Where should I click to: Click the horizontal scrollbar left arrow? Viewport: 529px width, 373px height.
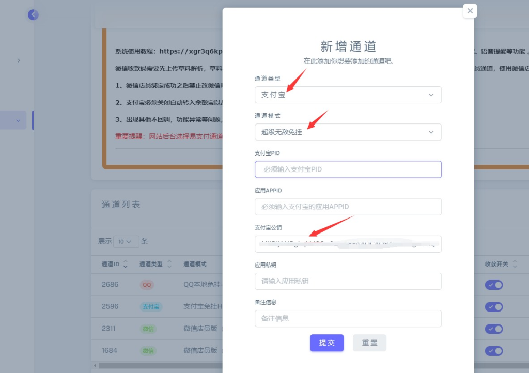95,365
